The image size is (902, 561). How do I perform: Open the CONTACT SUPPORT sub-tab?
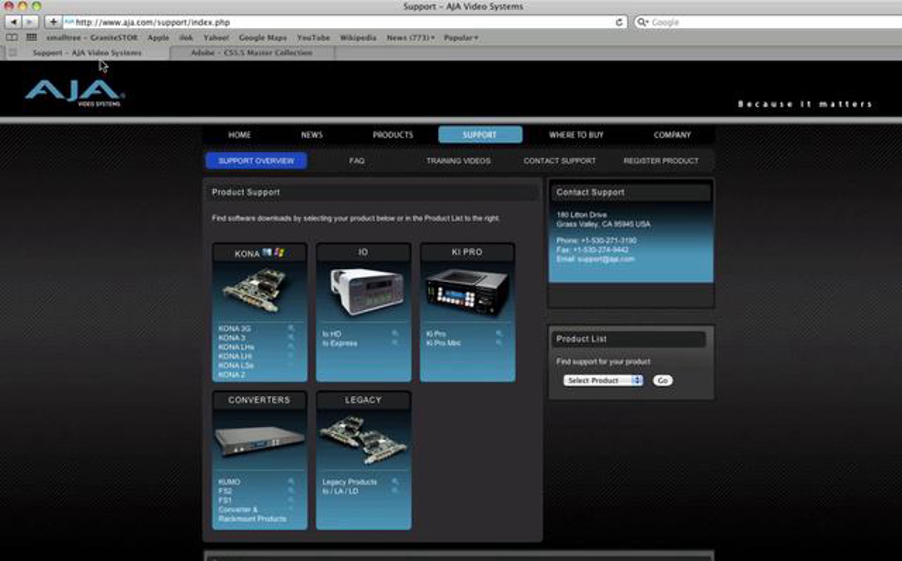(560, 161)
